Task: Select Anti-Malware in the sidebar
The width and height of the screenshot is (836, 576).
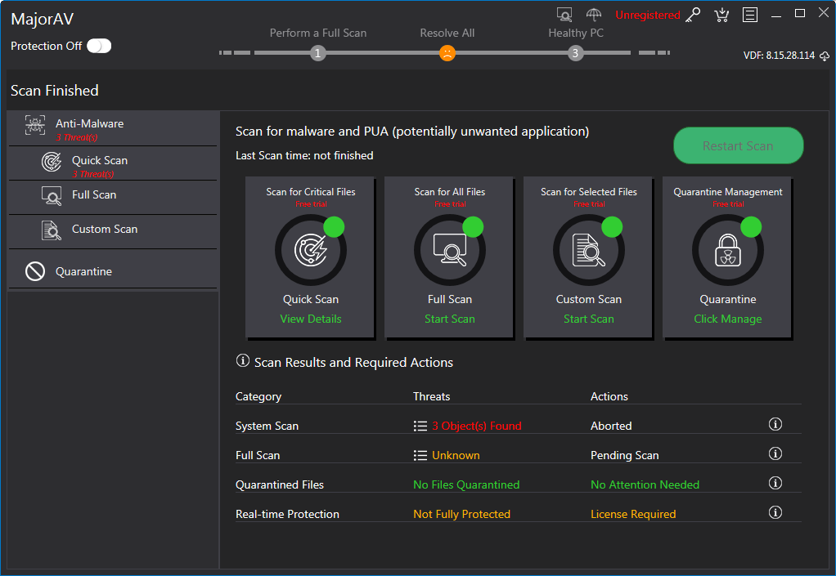Action: [x=89, y=124]
